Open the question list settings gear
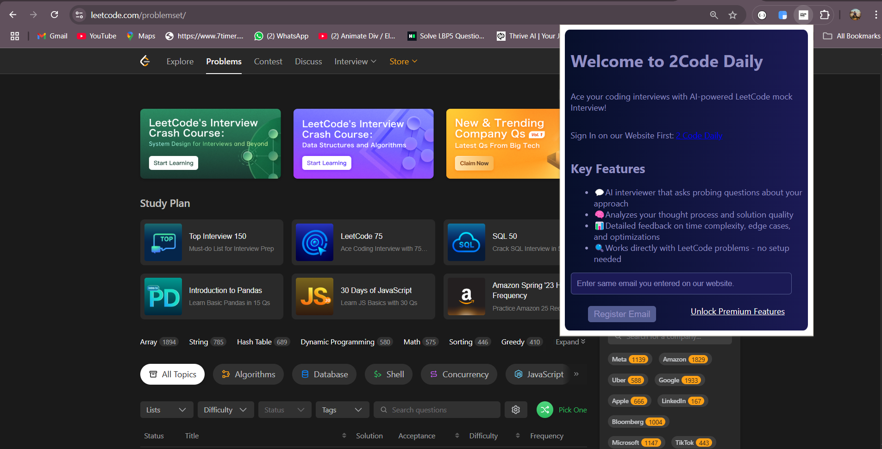The image size is (882, 449). 516,410
